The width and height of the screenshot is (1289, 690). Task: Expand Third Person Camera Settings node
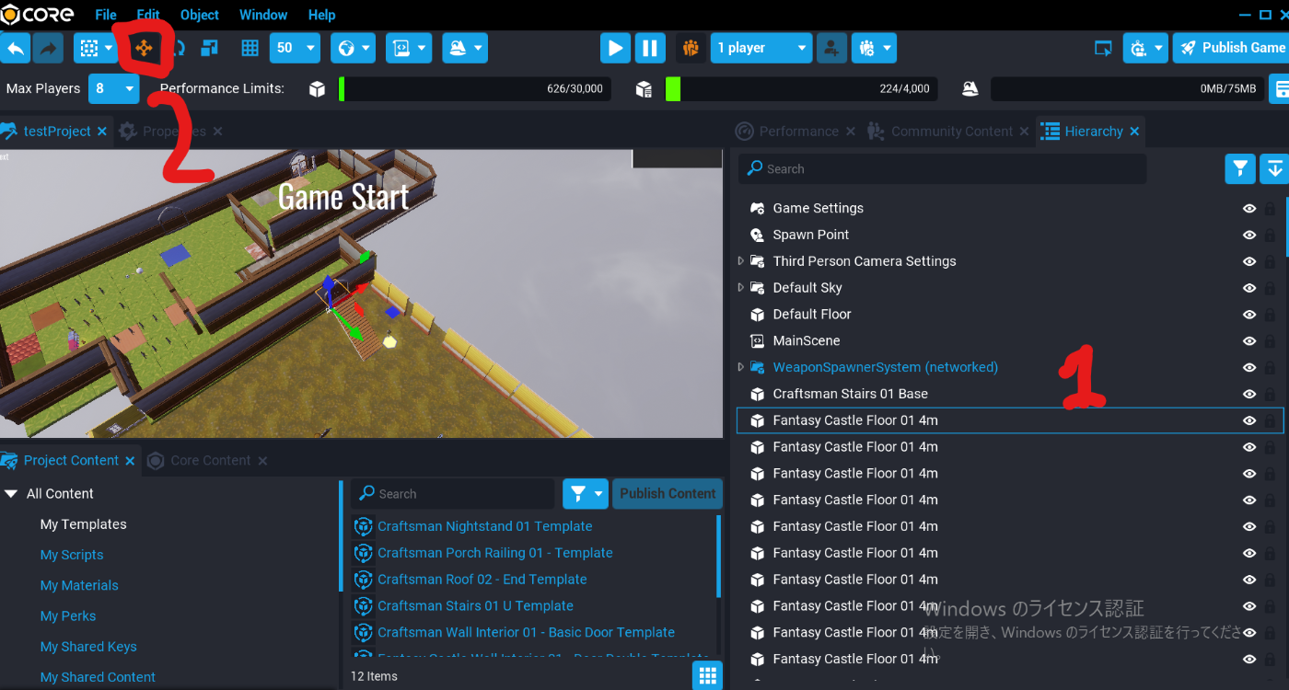coord(741,261)
